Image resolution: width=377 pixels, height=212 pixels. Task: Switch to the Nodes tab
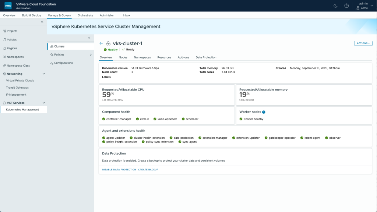pyautogui.click(x=123, y=57)
